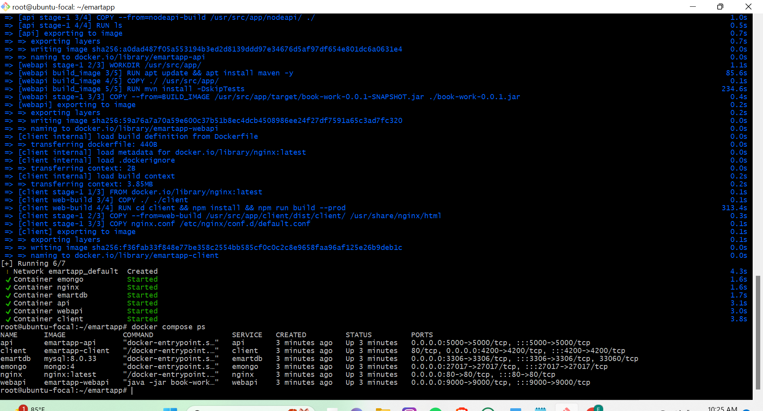Screen dimensions: 763x411
Task: Click 'emartapp-webapi' in the IMAGE column
Action: click(x=77, y=382)
